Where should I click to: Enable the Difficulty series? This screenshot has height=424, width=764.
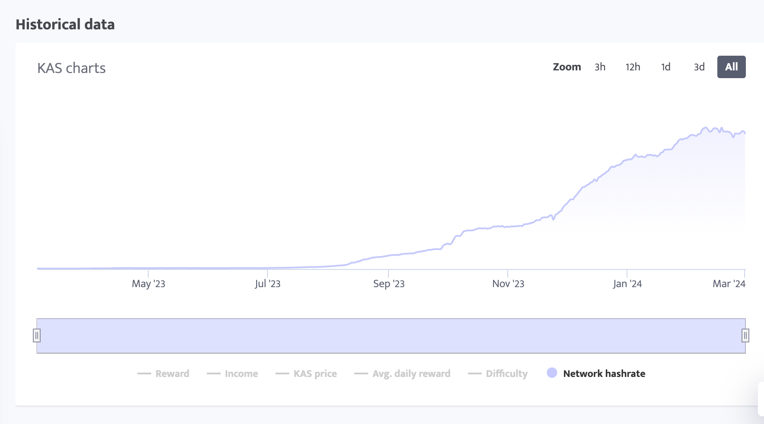click(x=506, y=373)
